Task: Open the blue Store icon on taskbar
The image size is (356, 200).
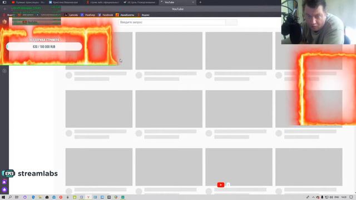Action: tap(54, 197)
